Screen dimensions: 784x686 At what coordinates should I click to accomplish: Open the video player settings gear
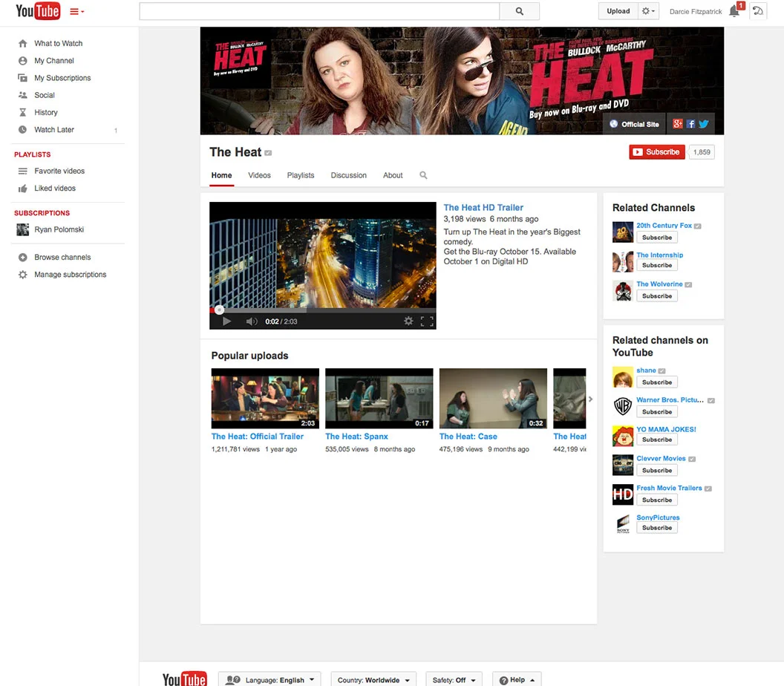click(408, 321)
